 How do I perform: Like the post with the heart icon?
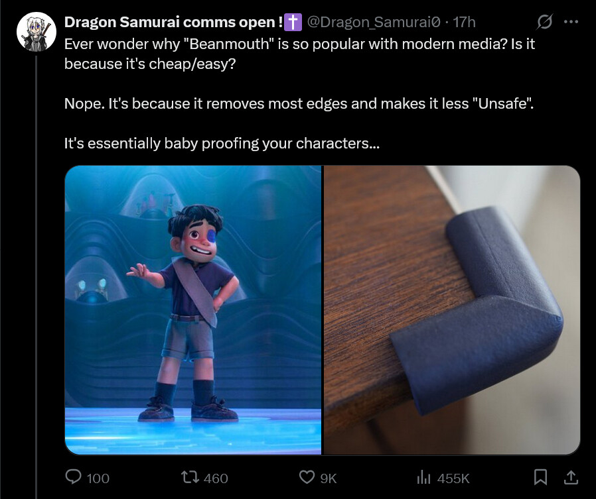(307, 477)
